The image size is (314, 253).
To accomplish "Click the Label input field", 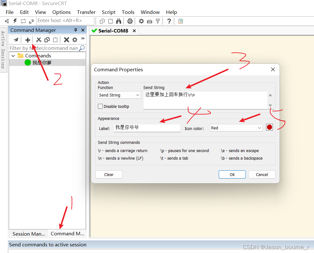I will 147,128.
